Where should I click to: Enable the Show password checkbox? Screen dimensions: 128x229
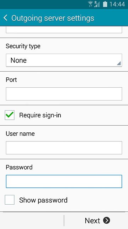point(10,200)
